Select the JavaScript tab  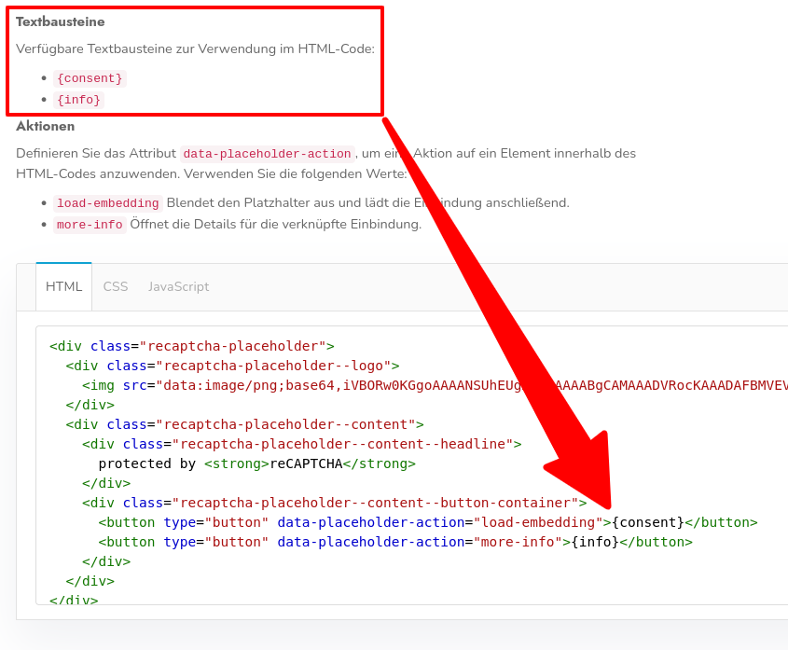(178, 286)
